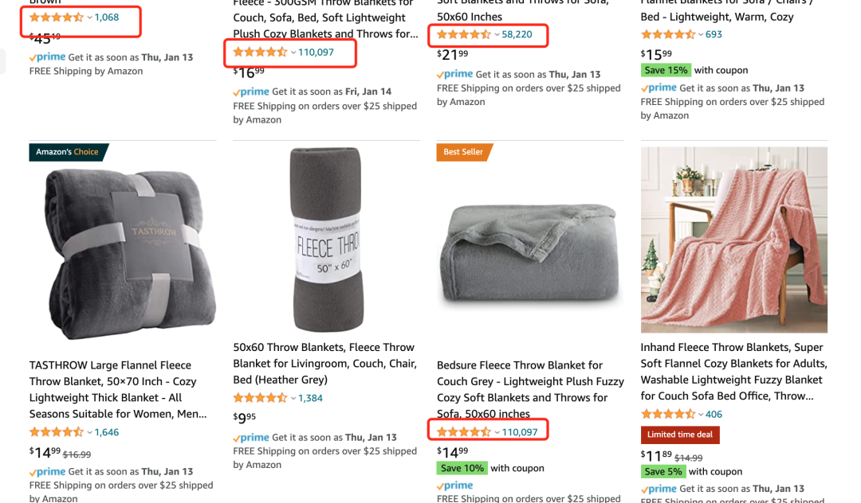Screen dimensions: 861x503
Task: Click stars above the 58,220 review count
Action: click(464, 34)
